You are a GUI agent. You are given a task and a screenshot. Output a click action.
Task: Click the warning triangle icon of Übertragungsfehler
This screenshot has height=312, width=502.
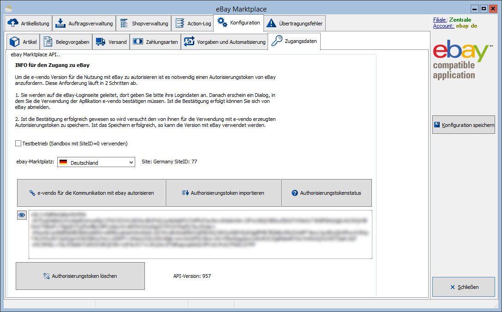point(271,24)
